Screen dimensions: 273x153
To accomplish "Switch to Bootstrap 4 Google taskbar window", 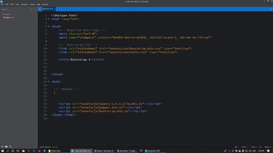I will tap(127, 151).
